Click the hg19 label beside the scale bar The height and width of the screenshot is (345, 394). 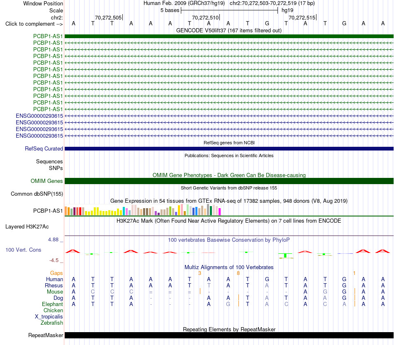[x=287, y=10]
